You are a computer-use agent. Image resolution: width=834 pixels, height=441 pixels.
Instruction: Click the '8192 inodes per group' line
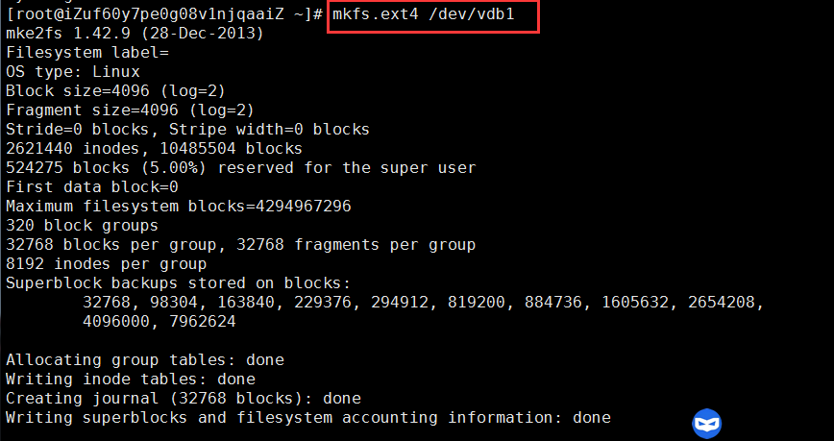(x=106, y=264)
